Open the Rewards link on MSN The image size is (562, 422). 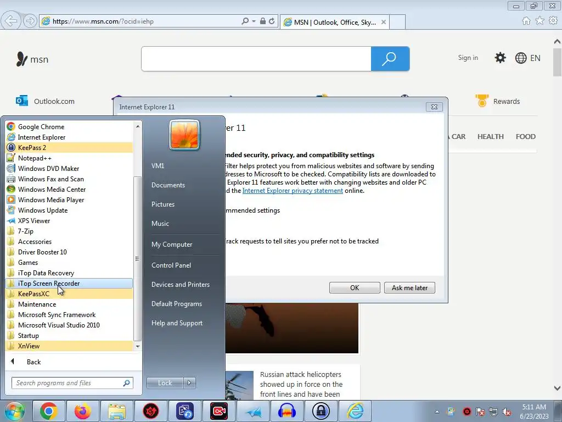point(497,101)
